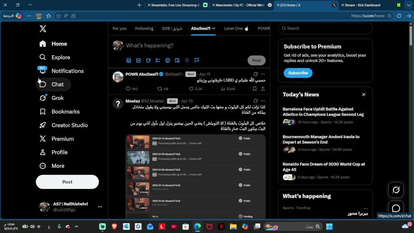Switch to Stream - Kick Dashboard tab
414x233 pixels.
(x=370, y=5)
